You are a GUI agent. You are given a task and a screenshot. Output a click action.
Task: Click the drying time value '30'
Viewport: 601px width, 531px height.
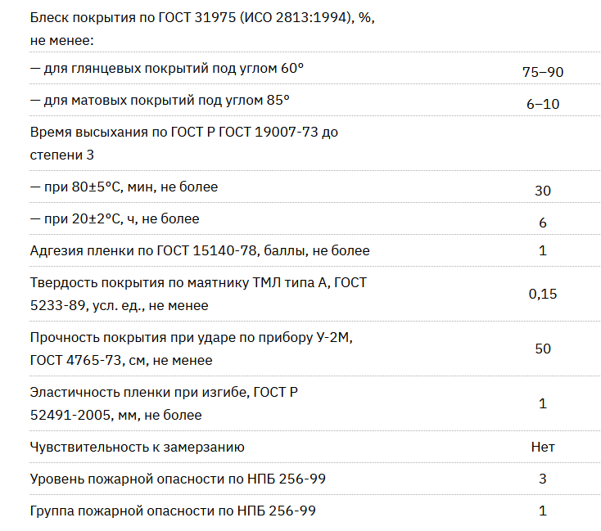tap(543, 191)
